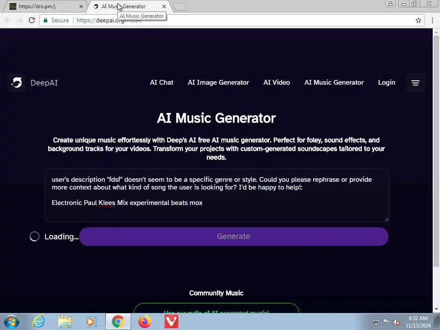Go forward with the browser arrow
This screenshot has width=440, height=330.
click(20, 20)
